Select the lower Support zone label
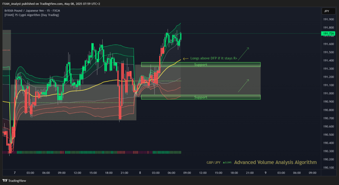339x185 pixels. click(201, 97)
